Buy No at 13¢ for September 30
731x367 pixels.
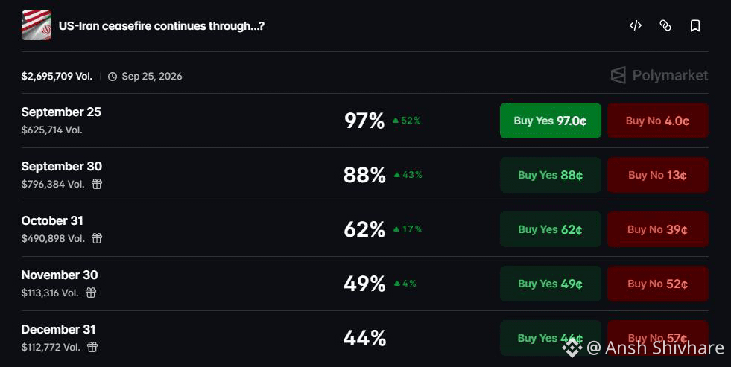658,175
